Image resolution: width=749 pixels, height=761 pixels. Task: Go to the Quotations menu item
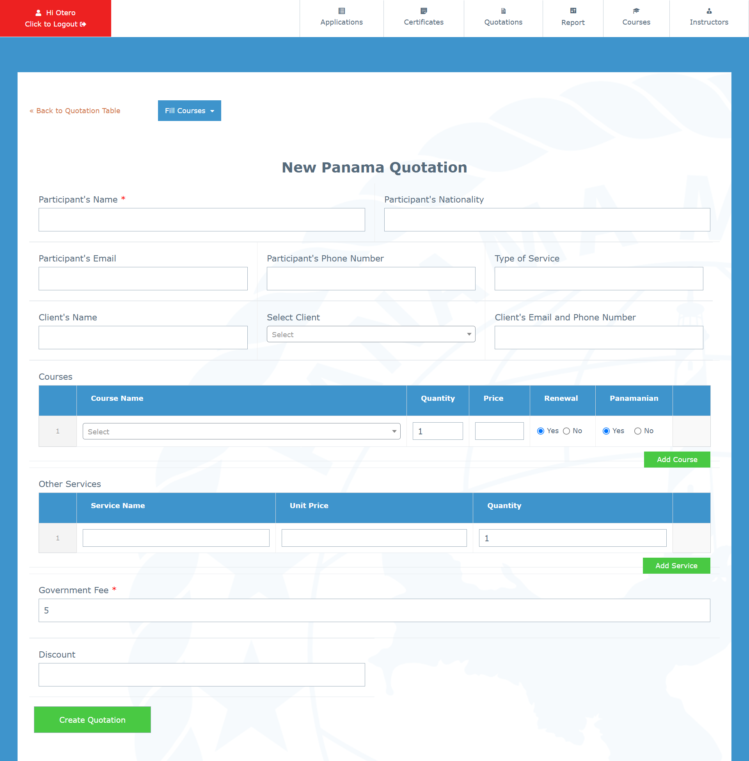pyautogui.click(x=503, y=22)
